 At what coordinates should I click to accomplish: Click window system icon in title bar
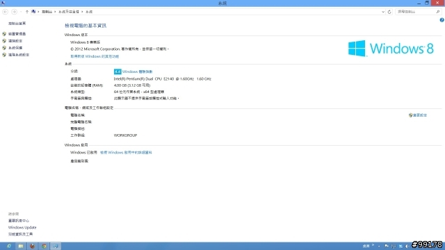click(3, 3)
